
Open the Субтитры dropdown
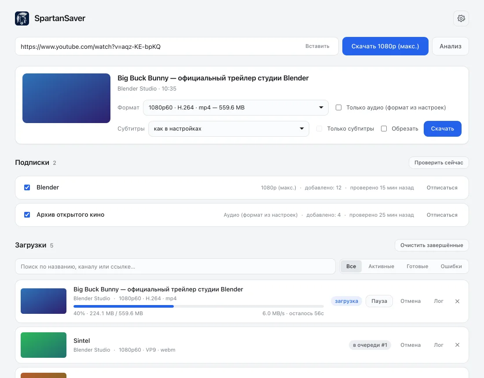pyautogui.click(x=229, y=129)
